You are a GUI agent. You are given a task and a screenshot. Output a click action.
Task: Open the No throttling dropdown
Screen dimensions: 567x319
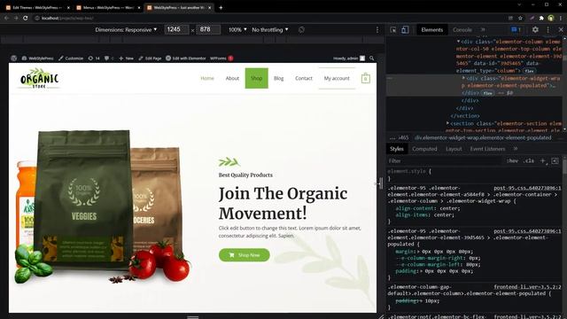pos(270,29)
